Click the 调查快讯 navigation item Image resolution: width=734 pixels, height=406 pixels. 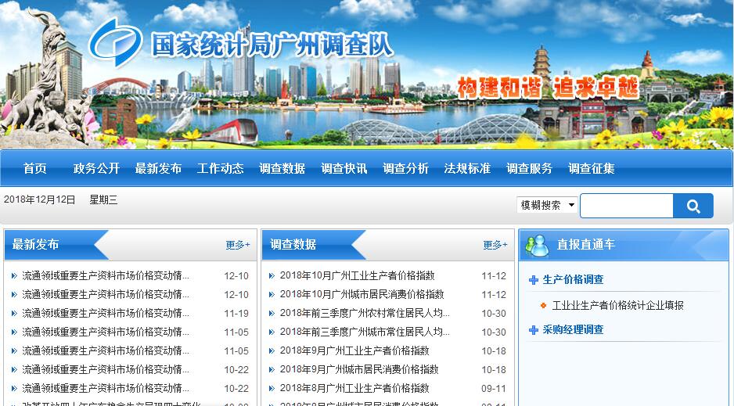coord(344,168)
